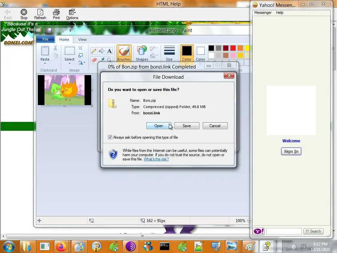The image size is (337, 253).
Task: Click Save icon in Paint quick access bar
Action: (x=49, y=30)
